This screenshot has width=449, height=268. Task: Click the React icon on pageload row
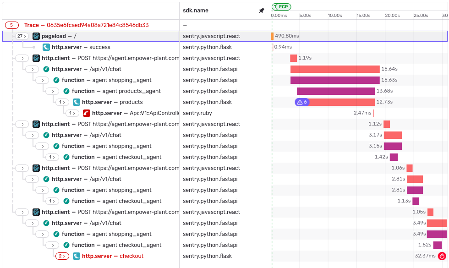tap(36, 36)
